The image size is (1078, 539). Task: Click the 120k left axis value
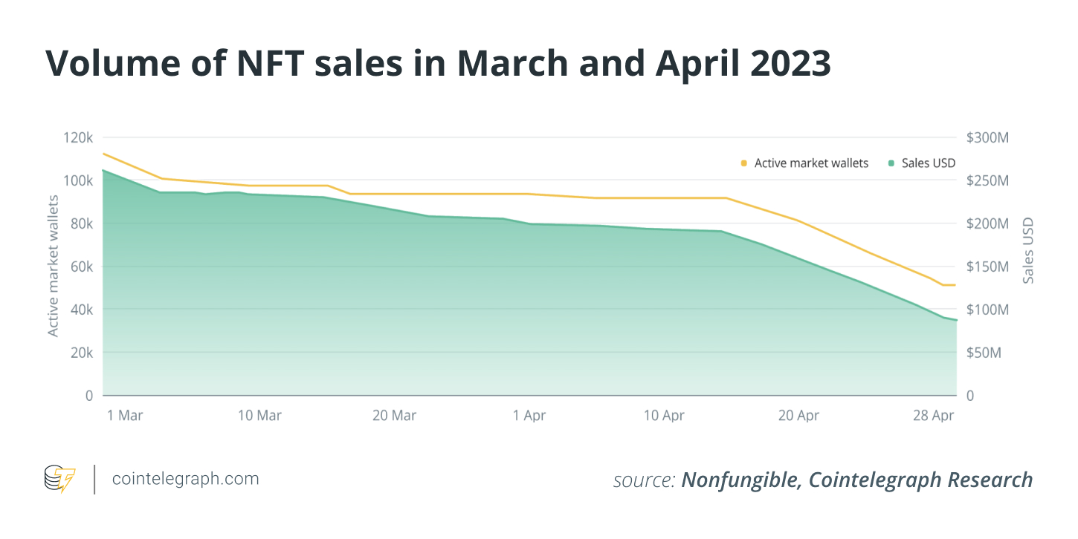77,138
